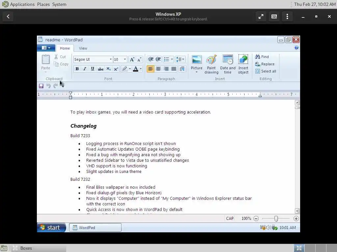Open the Windows XP start menu

coord(51,228)
